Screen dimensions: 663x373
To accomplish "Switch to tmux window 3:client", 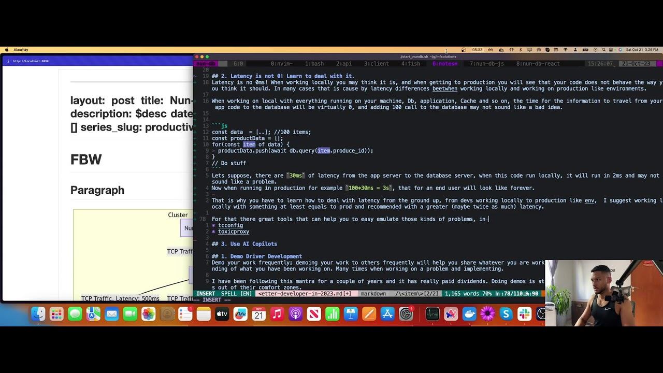I will tap(377, 64).
